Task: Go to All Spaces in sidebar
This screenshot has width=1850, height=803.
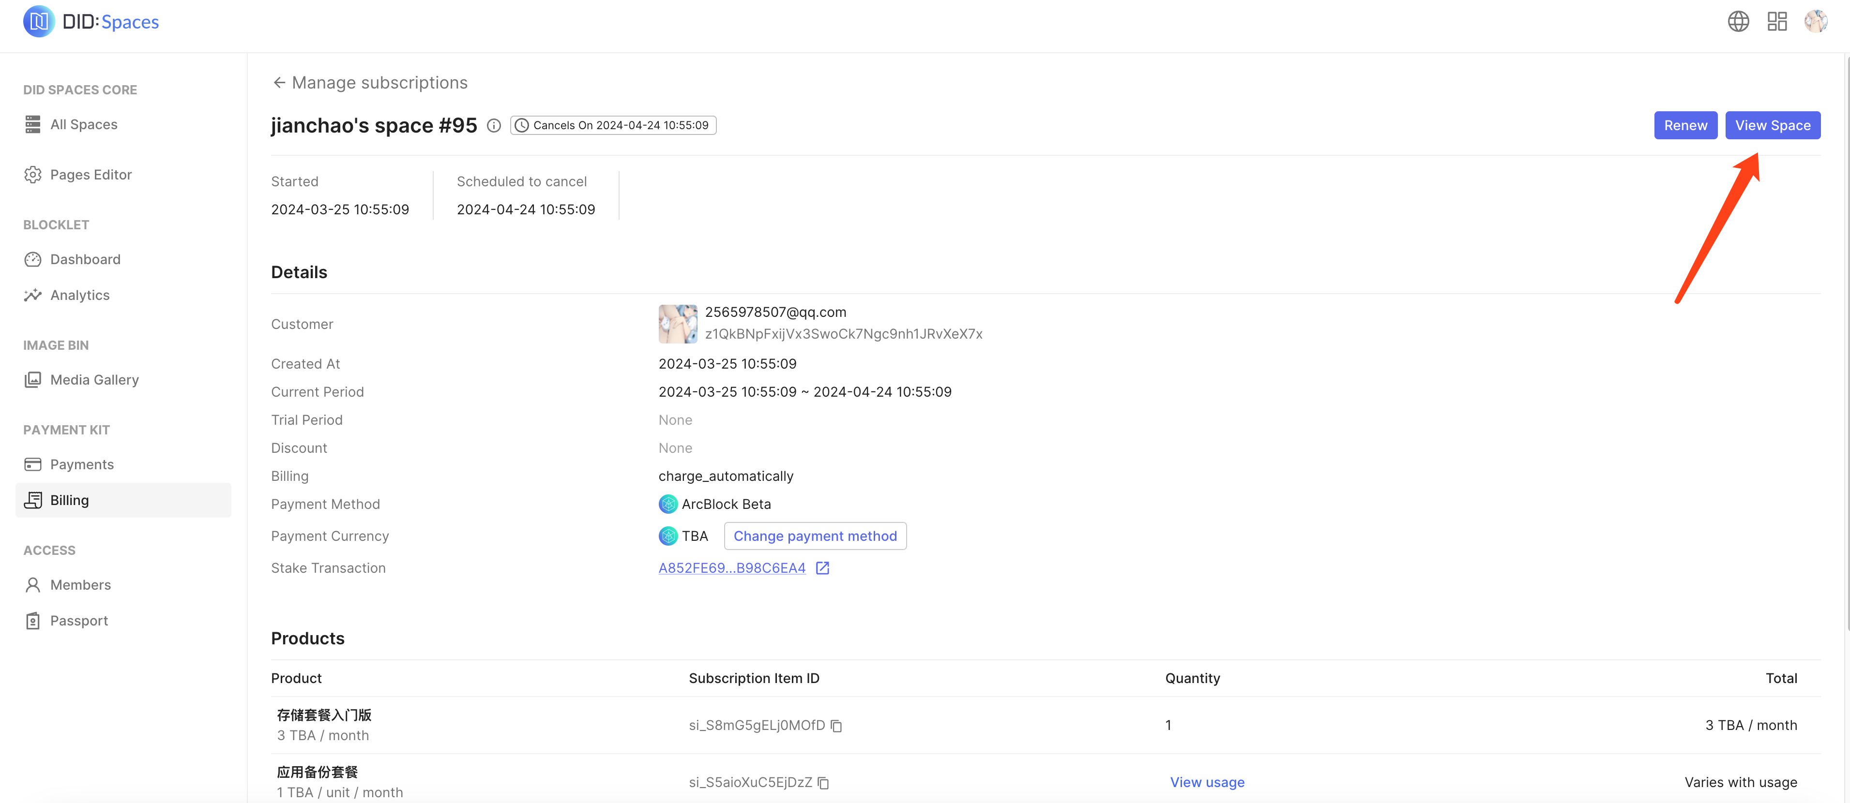Action: pos(83,125)
